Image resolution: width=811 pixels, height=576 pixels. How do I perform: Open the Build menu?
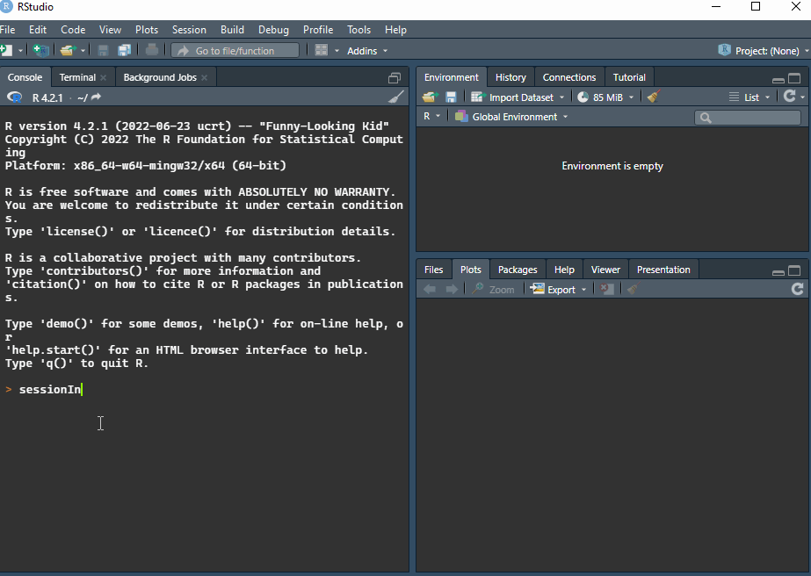pos(232,30)
